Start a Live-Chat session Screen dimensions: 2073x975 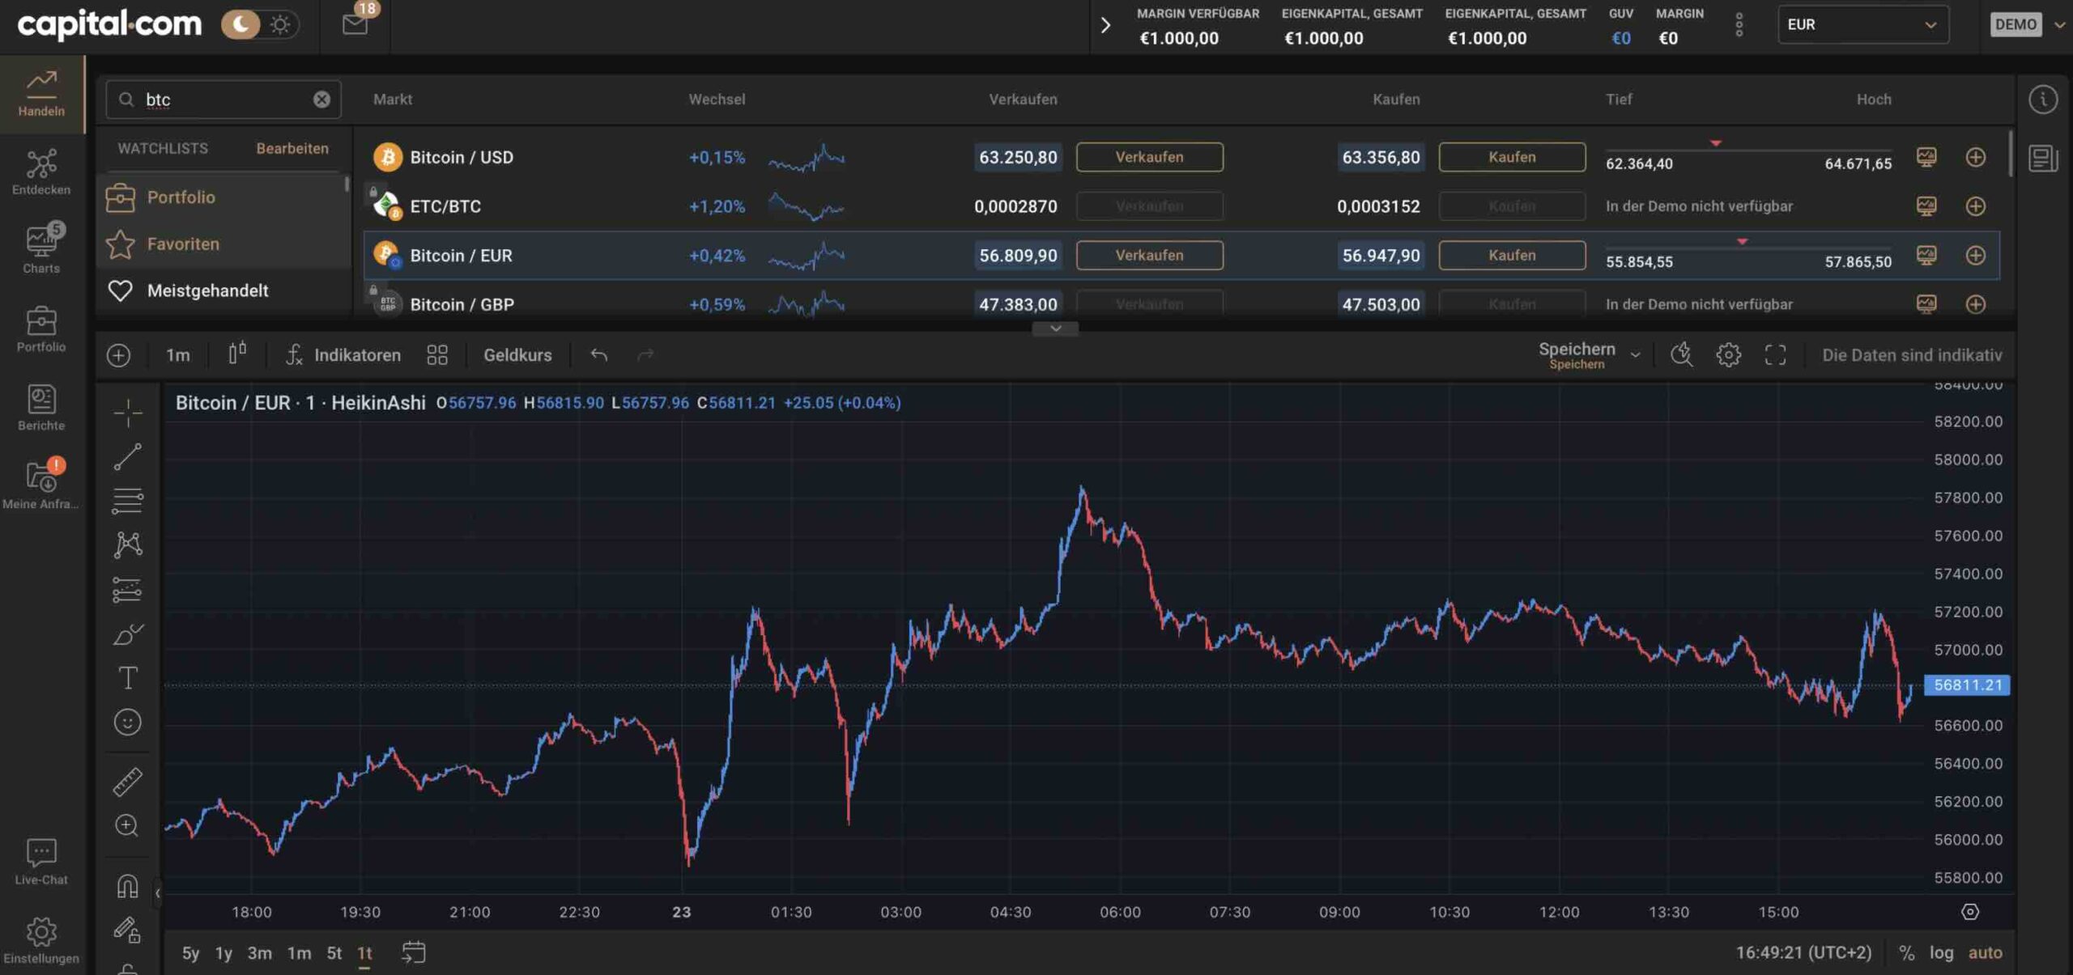coord(41,862)
